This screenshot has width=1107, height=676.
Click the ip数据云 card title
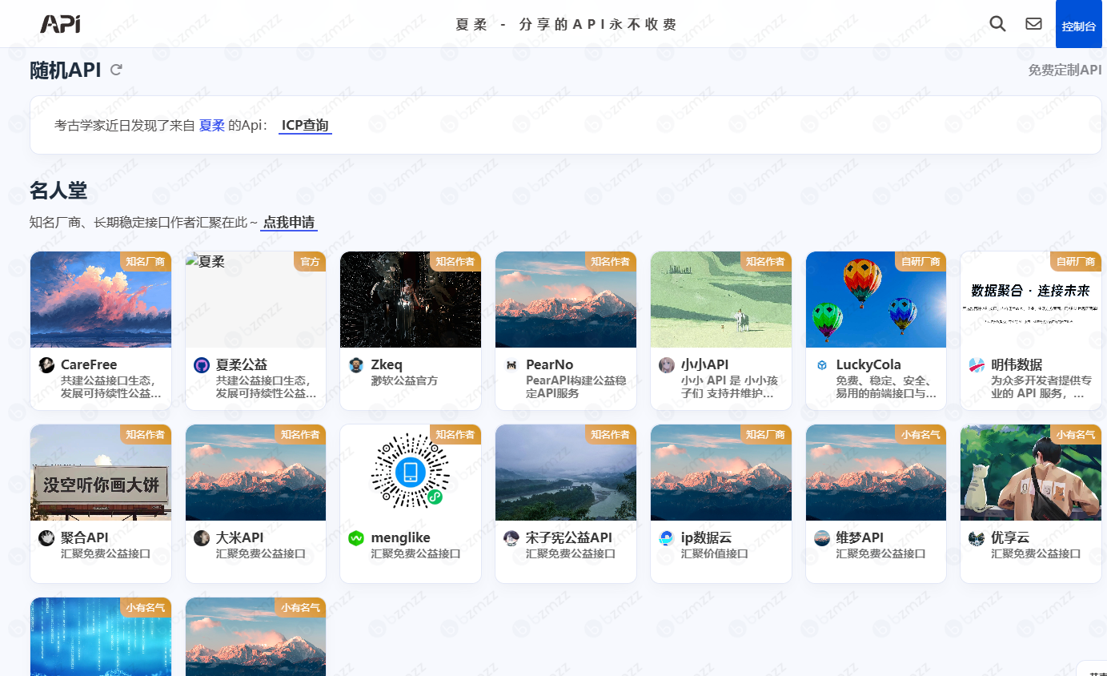tap(706, 537)
